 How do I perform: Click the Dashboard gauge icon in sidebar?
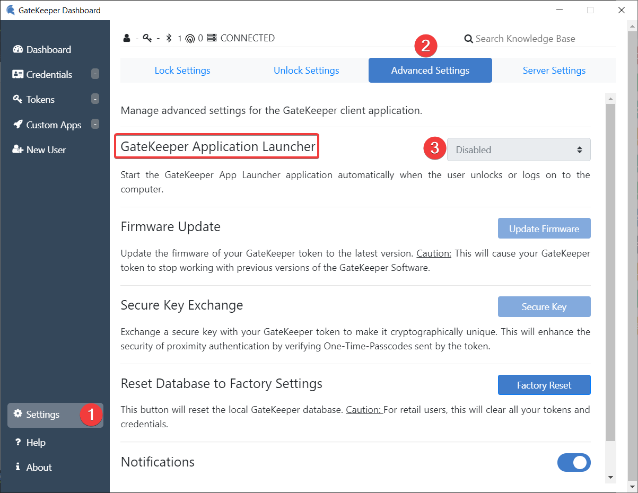[x=18, y=49]
